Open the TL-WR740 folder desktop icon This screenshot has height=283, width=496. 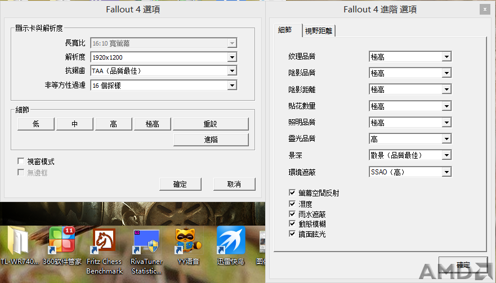pyautogui.click(x=19, y=245)
